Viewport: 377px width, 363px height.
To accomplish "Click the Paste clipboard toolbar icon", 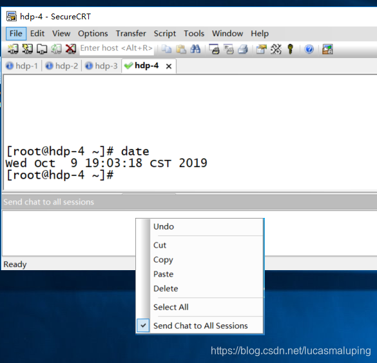I will pos(181,49).
